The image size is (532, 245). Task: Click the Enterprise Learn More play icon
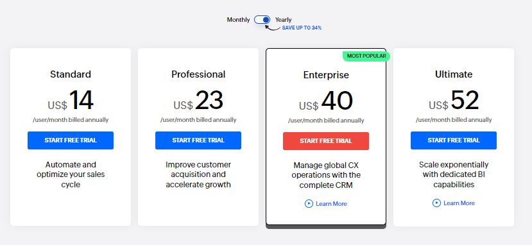(x=309, y=204)
